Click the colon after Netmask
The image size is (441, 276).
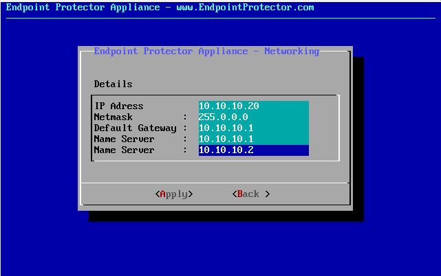tap(185, 117)
